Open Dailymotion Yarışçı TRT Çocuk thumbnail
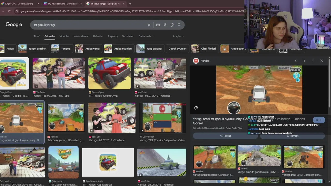Image resolution: width=331 pixels, height=186 pixels. pos(163,118)
